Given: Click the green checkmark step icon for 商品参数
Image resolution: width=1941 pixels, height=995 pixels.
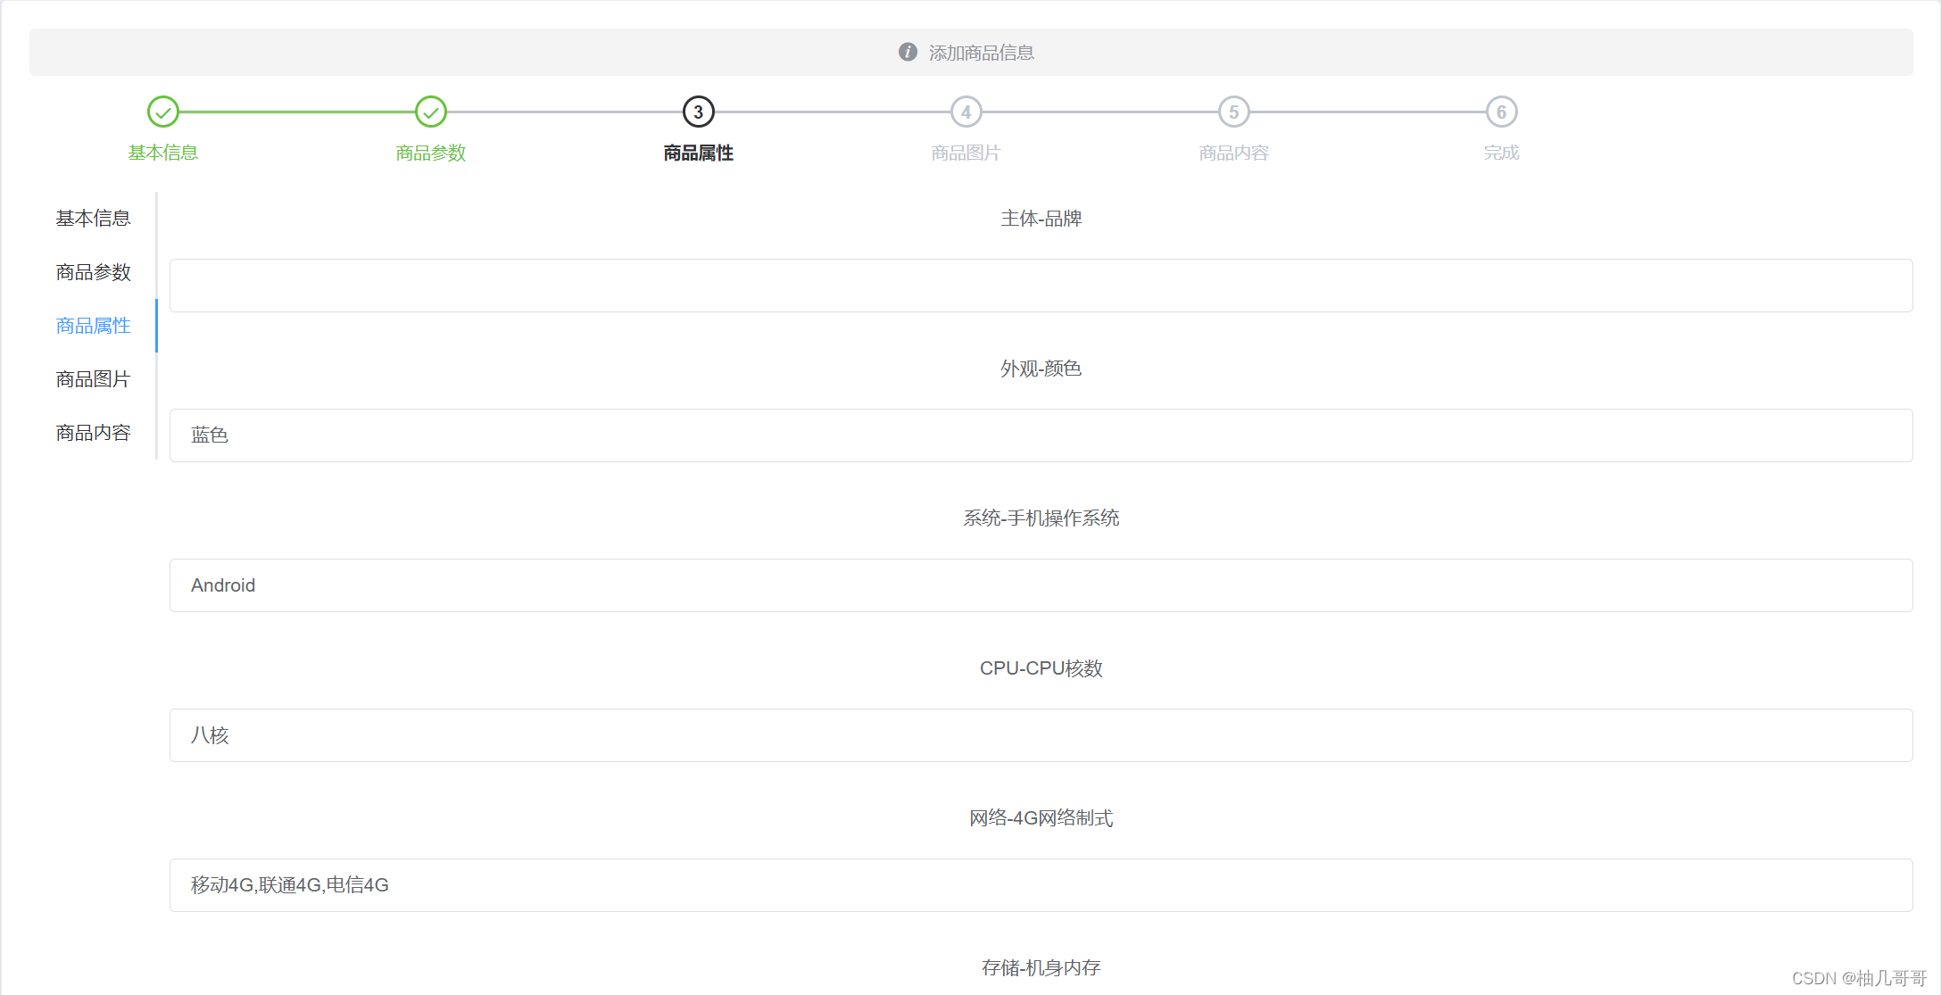Looking at the screenshot, I should (x=431, y=112).
